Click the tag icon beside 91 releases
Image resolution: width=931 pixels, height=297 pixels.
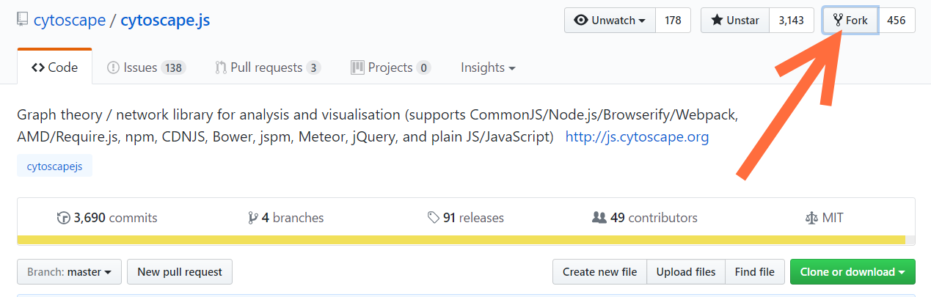point(434,218)
